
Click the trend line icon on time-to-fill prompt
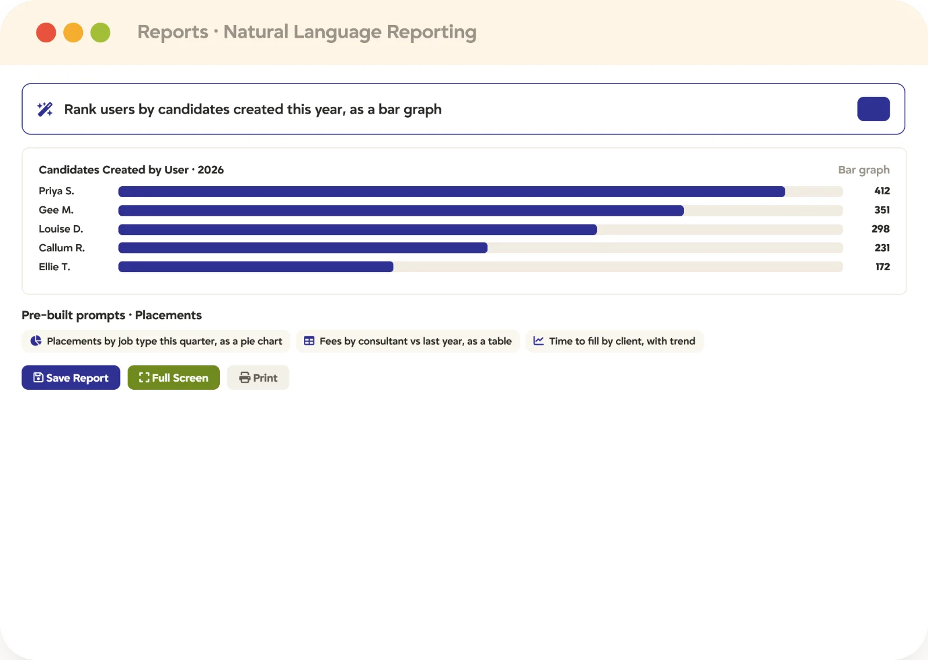click(x=539, y=341)
